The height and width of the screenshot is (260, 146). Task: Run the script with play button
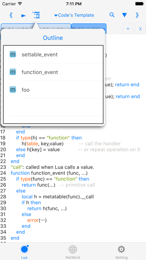tap(23, 16)
